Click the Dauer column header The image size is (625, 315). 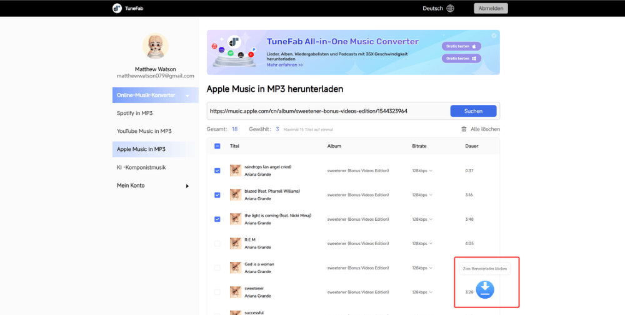click(471, 146)
